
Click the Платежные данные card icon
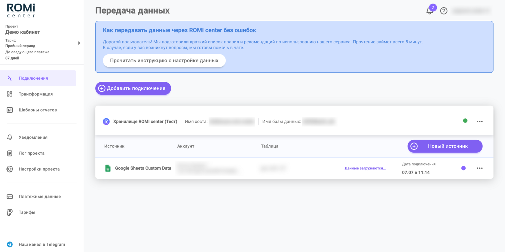(x=10, y=196)
